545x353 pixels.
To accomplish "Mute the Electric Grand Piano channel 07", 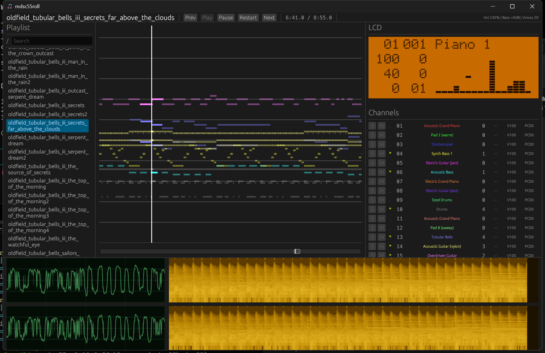I will 382,181.
